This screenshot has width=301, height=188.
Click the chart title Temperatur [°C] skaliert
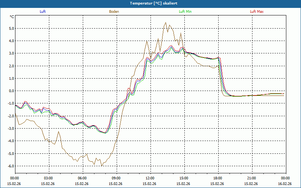pyautogui.click(x=150, y=3)
